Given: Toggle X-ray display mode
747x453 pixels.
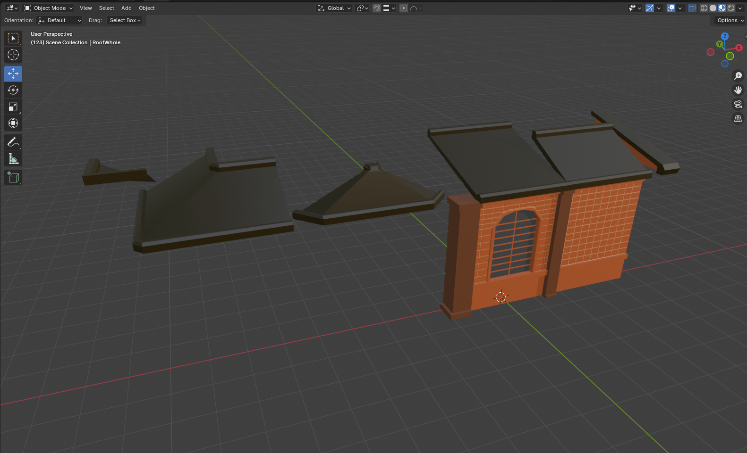Looking at the screenshot, I should [692, 8].
